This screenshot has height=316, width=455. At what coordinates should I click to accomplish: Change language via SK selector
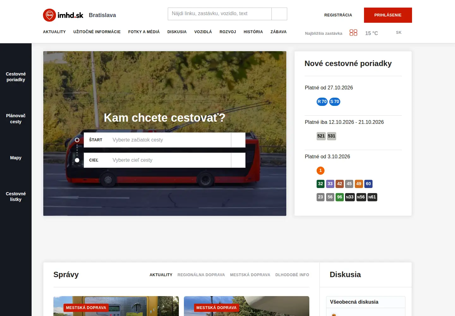point(399,33)
